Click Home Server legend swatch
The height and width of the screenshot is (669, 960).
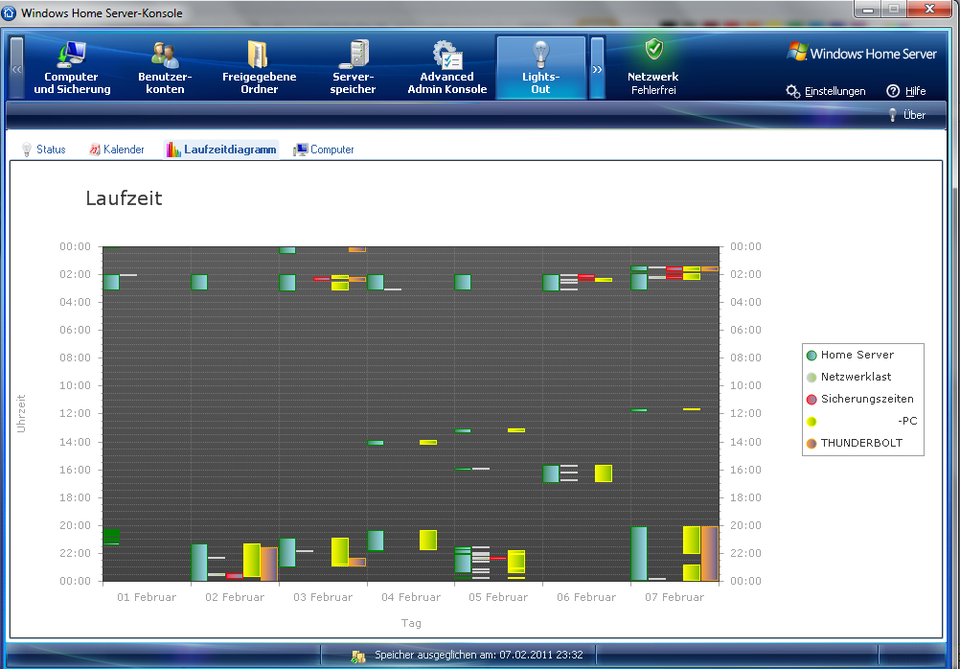(x=811, y=356)
